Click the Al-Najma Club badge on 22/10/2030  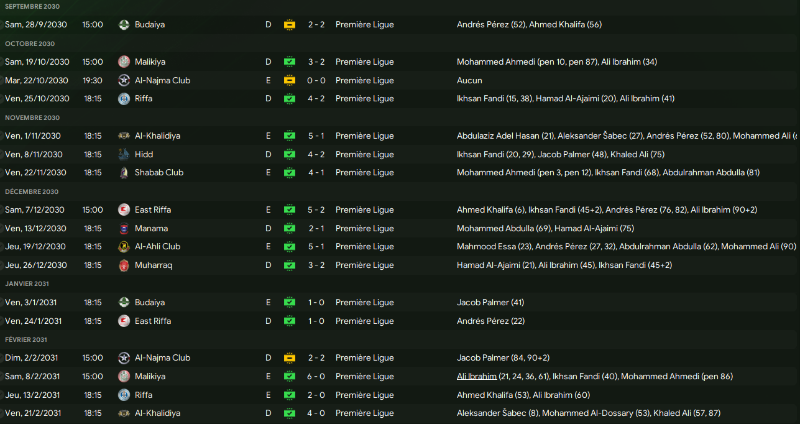tap(124, 80)
